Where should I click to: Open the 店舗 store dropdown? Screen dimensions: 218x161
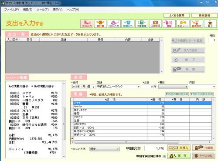(139, 87)
